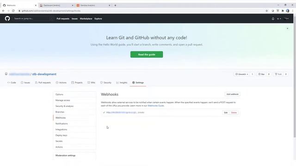296x166 pixels.
Task: Delete the existing webhook
Action: 234,113
